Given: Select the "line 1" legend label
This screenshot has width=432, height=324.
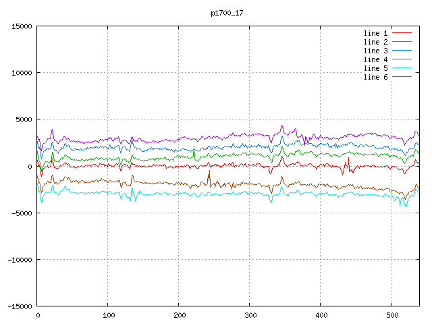Looking at the screenshot, I should point(375,33).
